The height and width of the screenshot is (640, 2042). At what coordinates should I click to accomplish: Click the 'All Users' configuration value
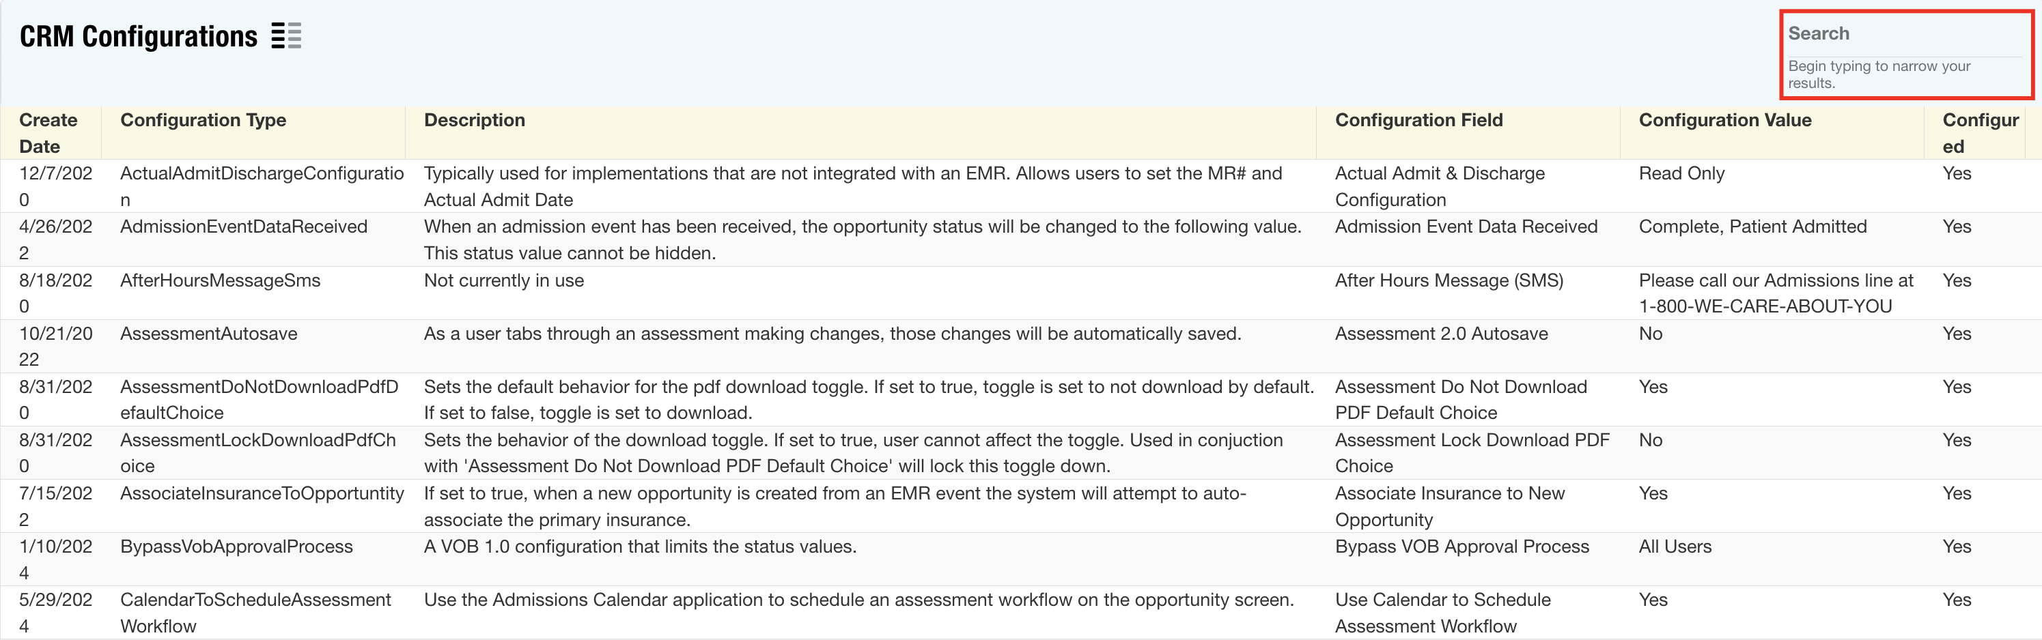pyautogui.click(x=1674, y=547)
